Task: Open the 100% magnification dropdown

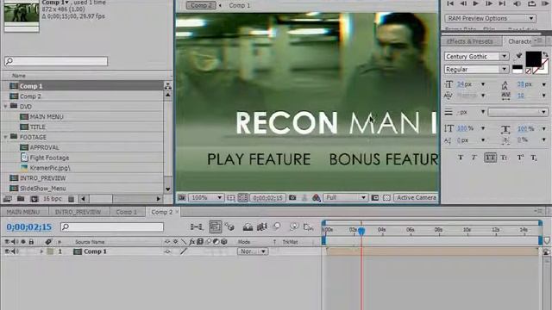Action: [206, 197]
